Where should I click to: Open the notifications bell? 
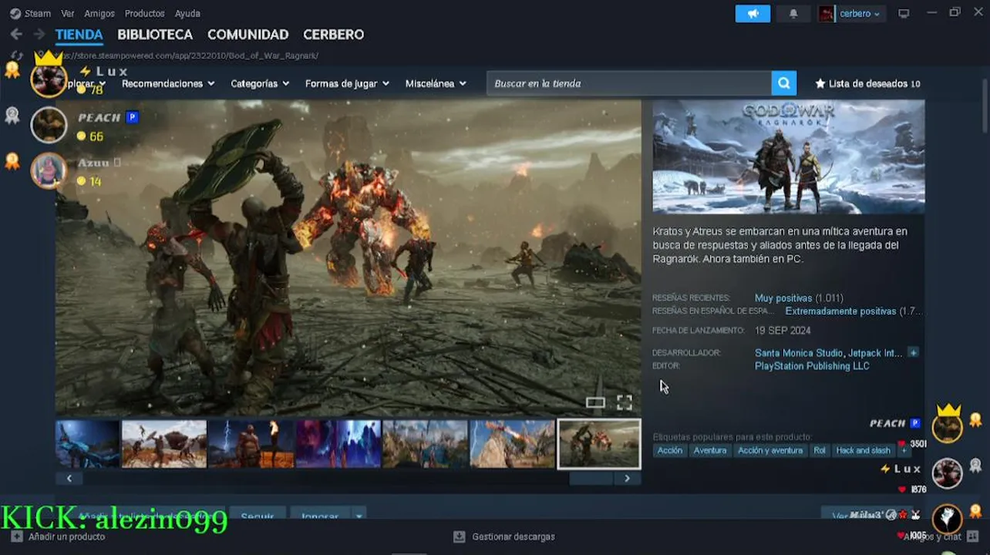(x=793, y=14)
